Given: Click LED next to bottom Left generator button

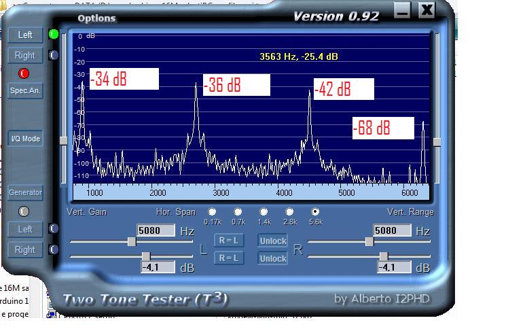Looking at the screenshot, I should click(54, 229).
